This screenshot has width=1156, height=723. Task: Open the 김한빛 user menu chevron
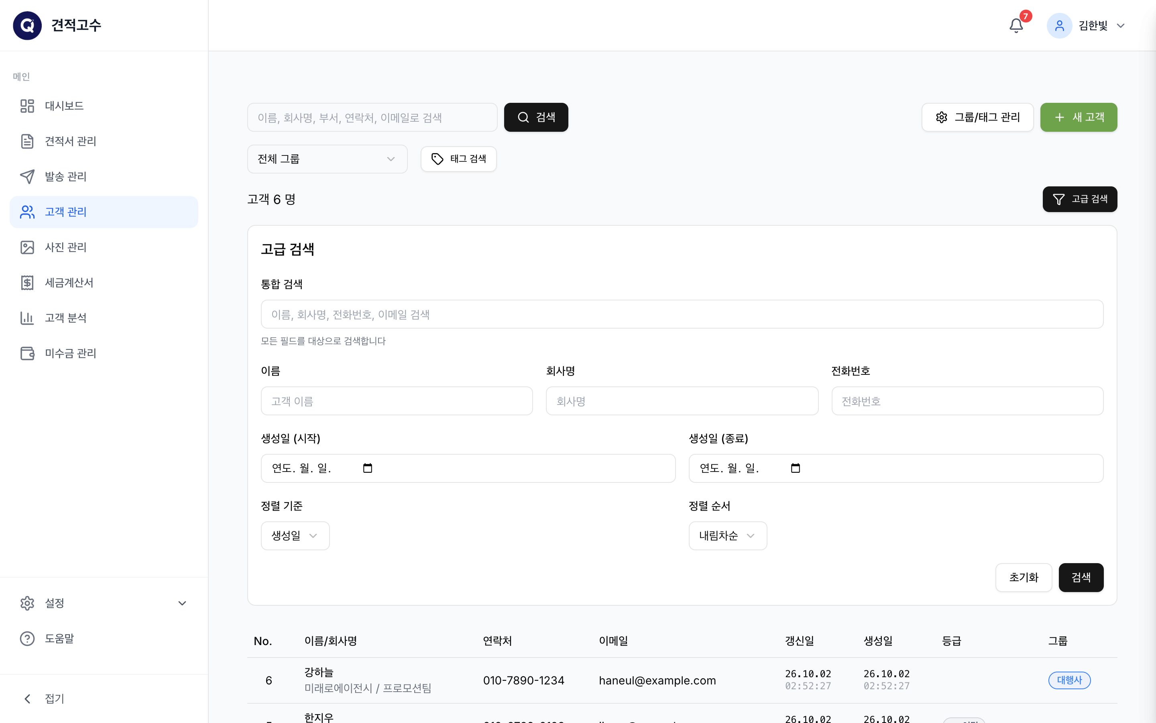1121,26
